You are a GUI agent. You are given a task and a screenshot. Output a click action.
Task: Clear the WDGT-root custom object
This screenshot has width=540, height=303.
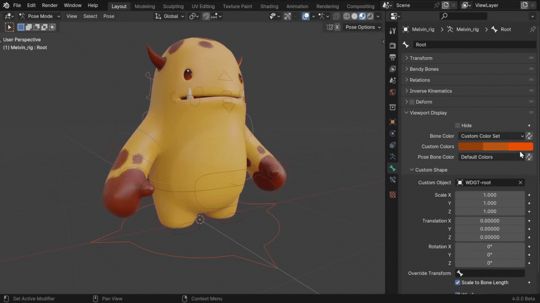click(521, 183)
